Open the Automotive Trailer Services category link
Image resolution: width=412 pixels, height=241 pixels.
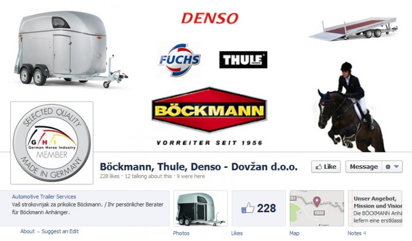pyautogui.click(x=44, y=197)
